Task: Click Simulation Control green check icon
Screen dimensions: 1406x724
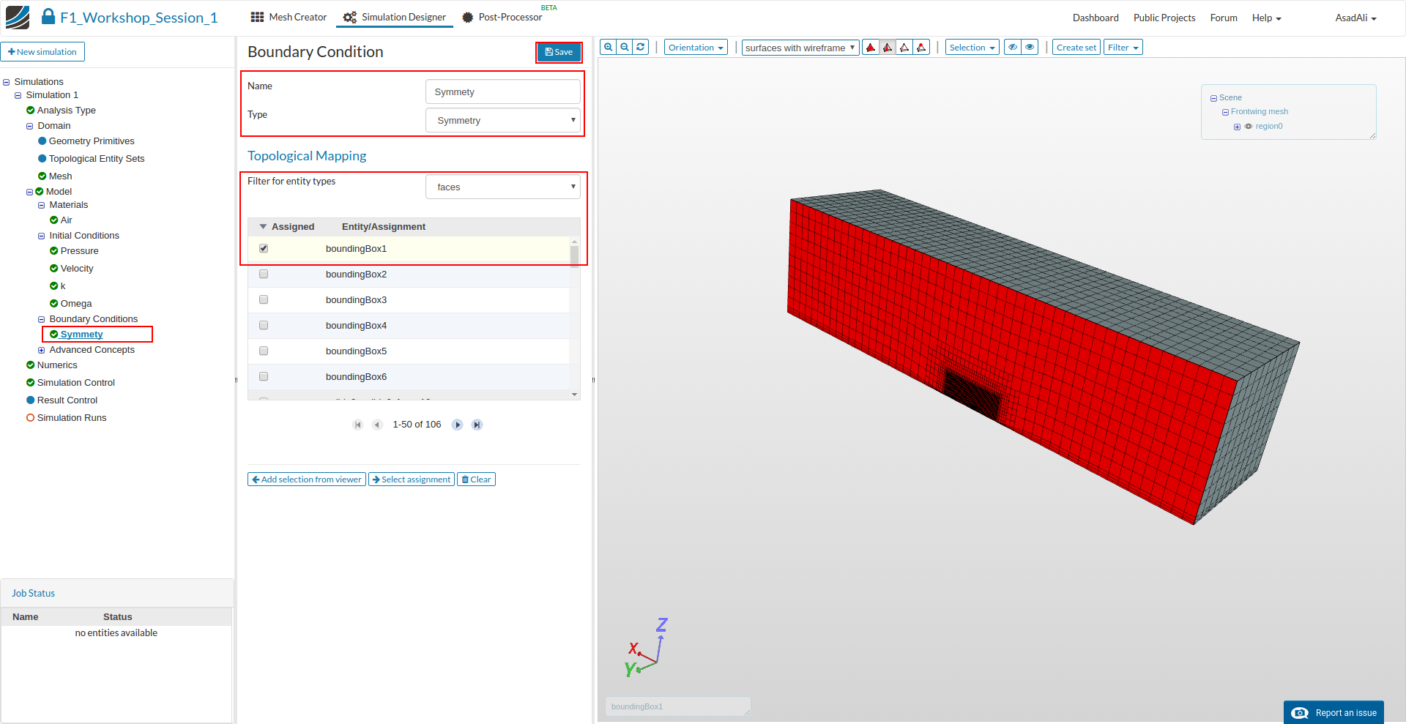Action: pyautogui.click(x=31, y=383)
